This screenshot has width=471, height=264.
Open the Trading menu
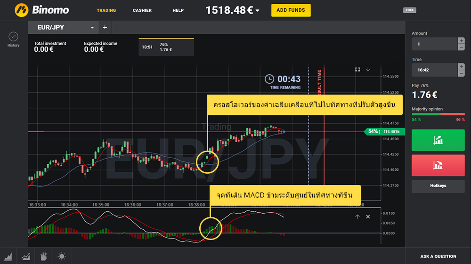tap(106, 10)
